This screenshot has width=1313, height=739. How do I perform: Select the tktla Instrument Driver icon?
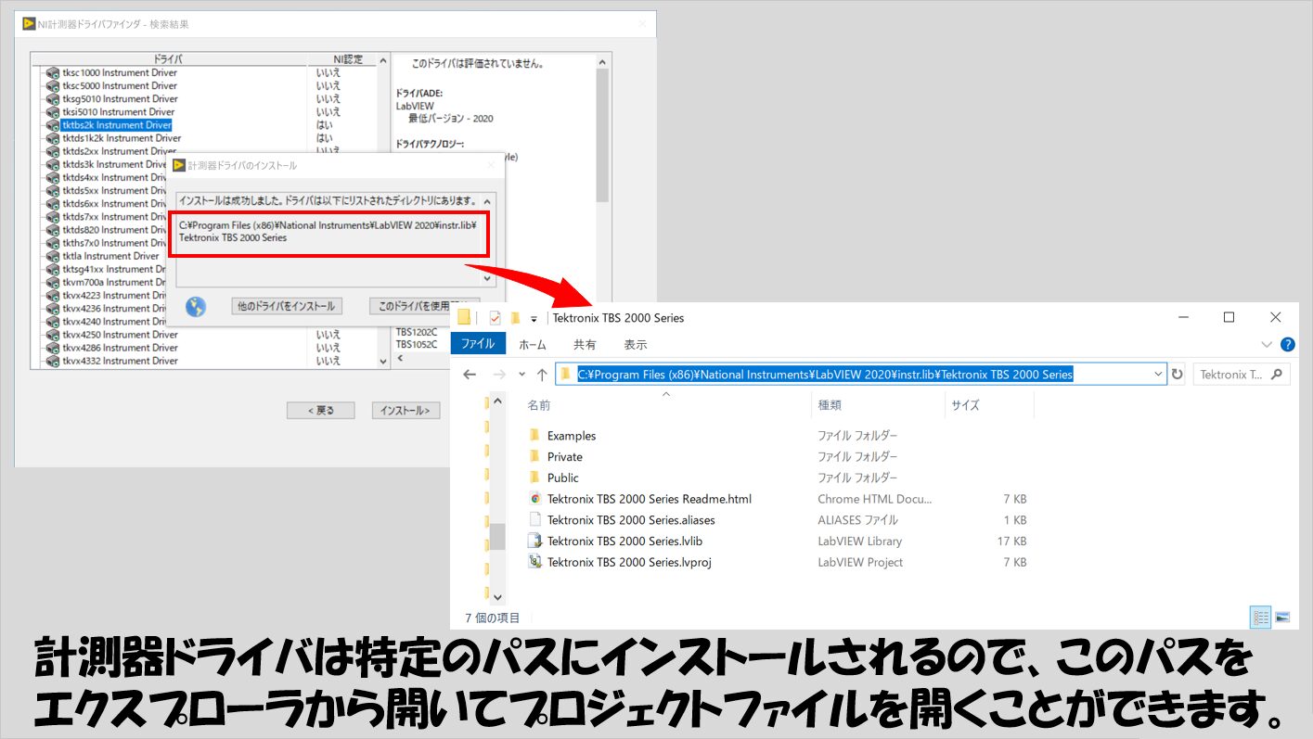tap(52, 256)
